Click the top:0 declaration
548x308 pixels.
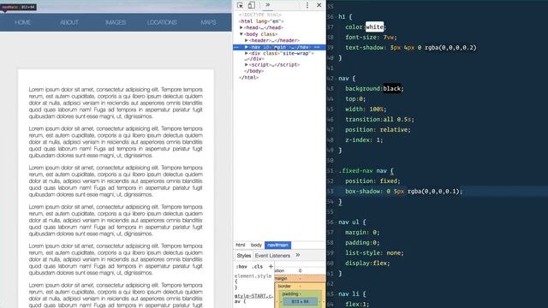[355, 99]
